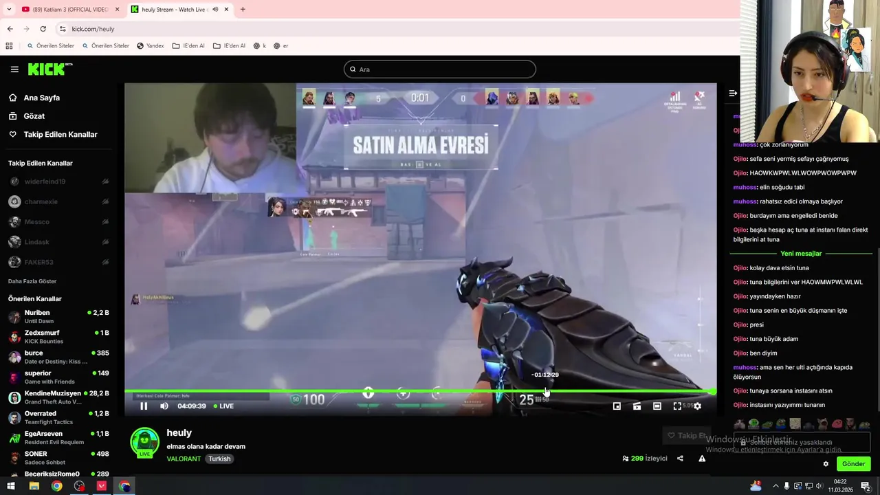Image resolution: width=880 pixels, height=495 pixels.
Task: Enable mini player mode
Action: [x=617, y=406]
